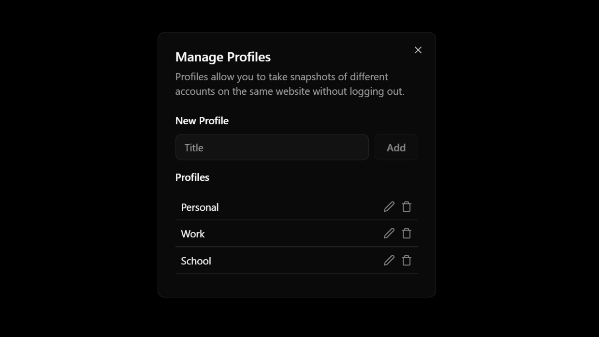Click the word 'snapshots' in the description
This screenshot has width=599, height=337.
[312, 77]
